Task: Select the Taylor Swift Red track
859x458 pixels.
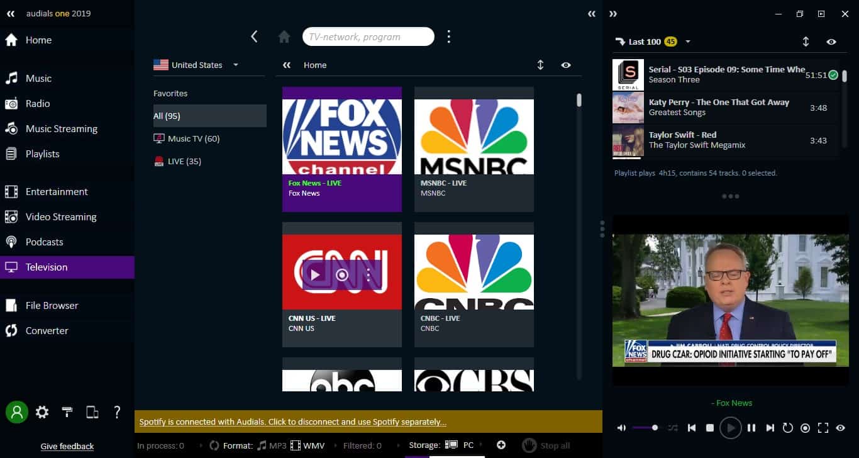Action: 726,140
